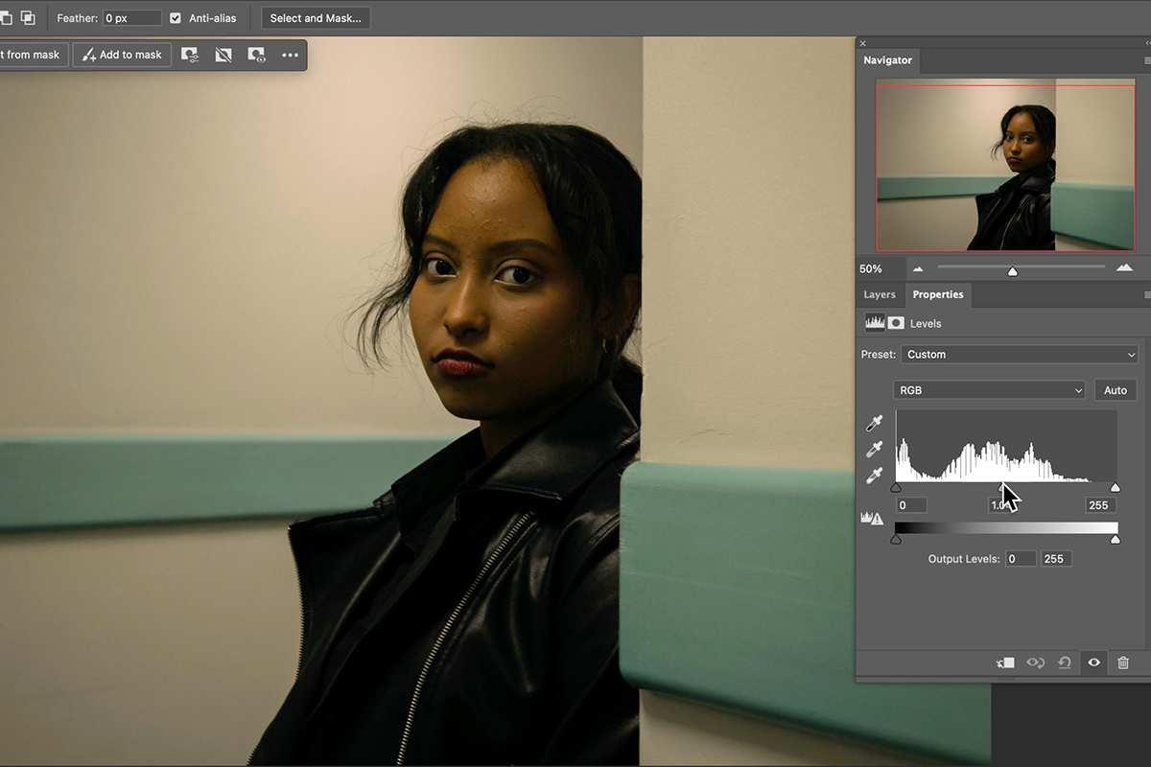The height and width of the screenshot is (767, 1151).
Task: Open the Preset dropdown showing Custom
Action: pos(1019,354)
